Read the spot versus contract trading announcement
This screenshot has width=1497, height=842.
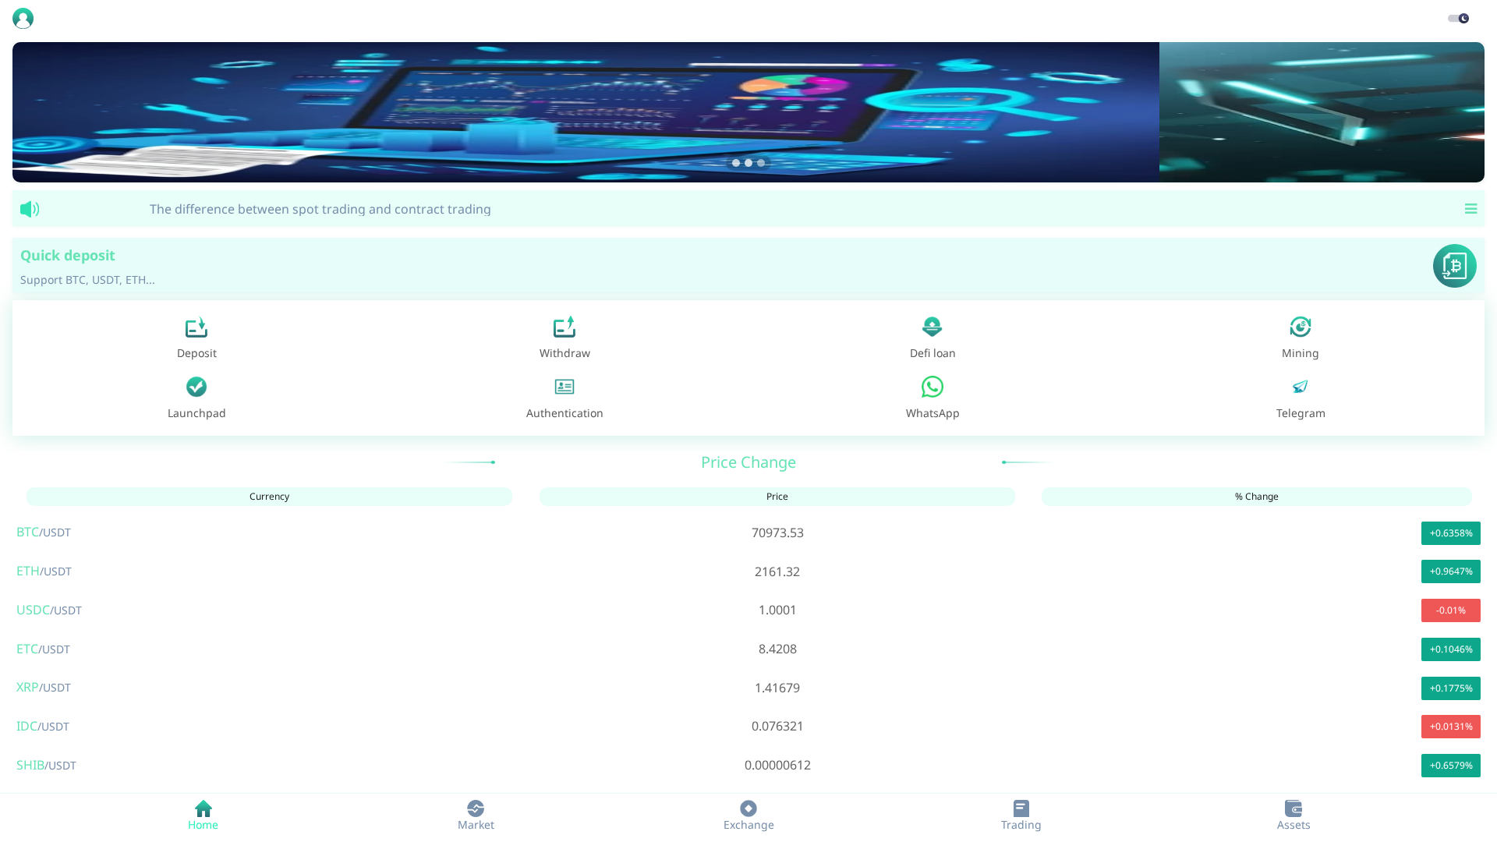[x=320, y=209]
